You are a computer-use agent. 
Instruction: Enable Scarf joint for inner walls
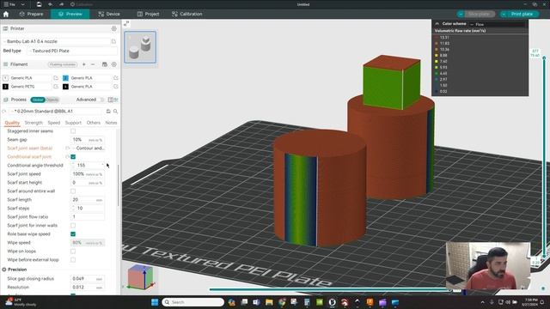[x=73, y=225]
